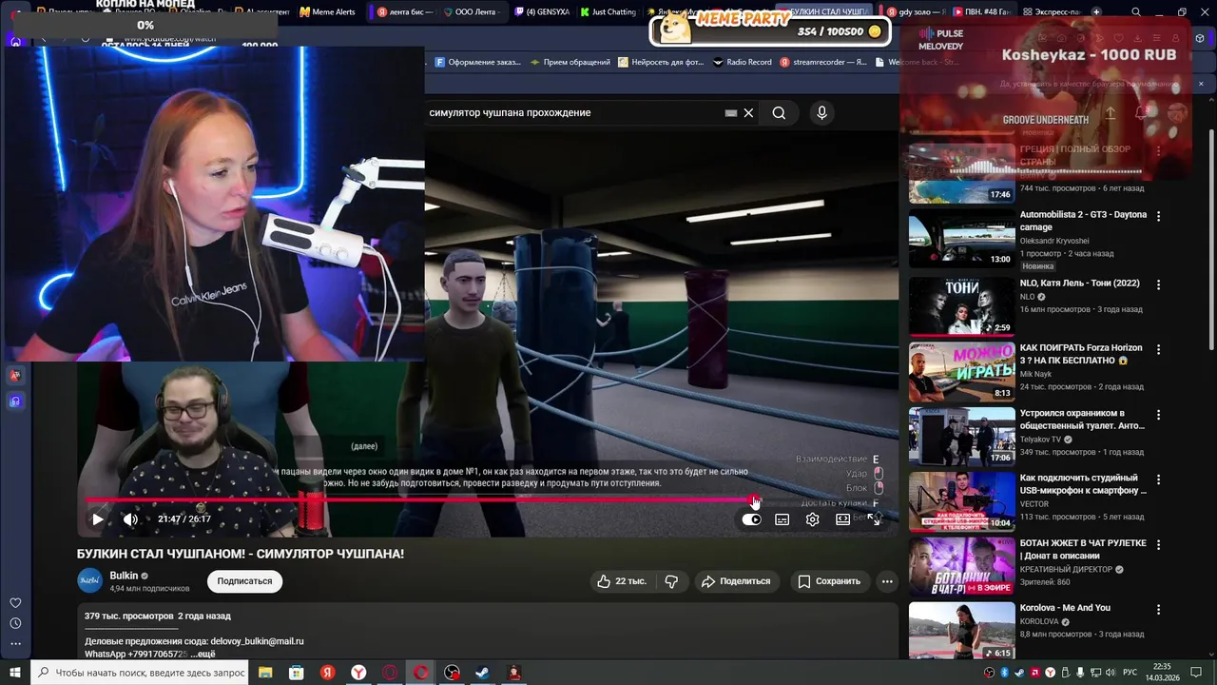Switch keyboard language РУС in tray
The width and height of the screenshot is (1217, 685).
(x=1130, y=673)
